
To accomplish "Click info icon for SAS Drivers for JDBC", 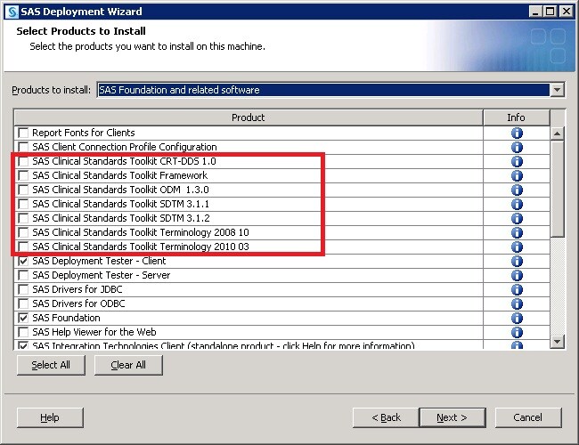I will point(517,289).
